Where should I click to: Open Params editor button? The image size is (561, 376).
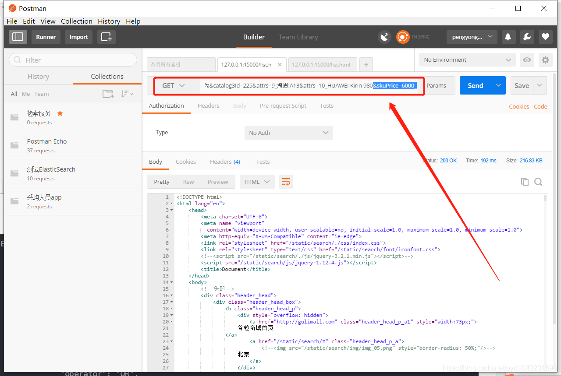pos(437,85)
